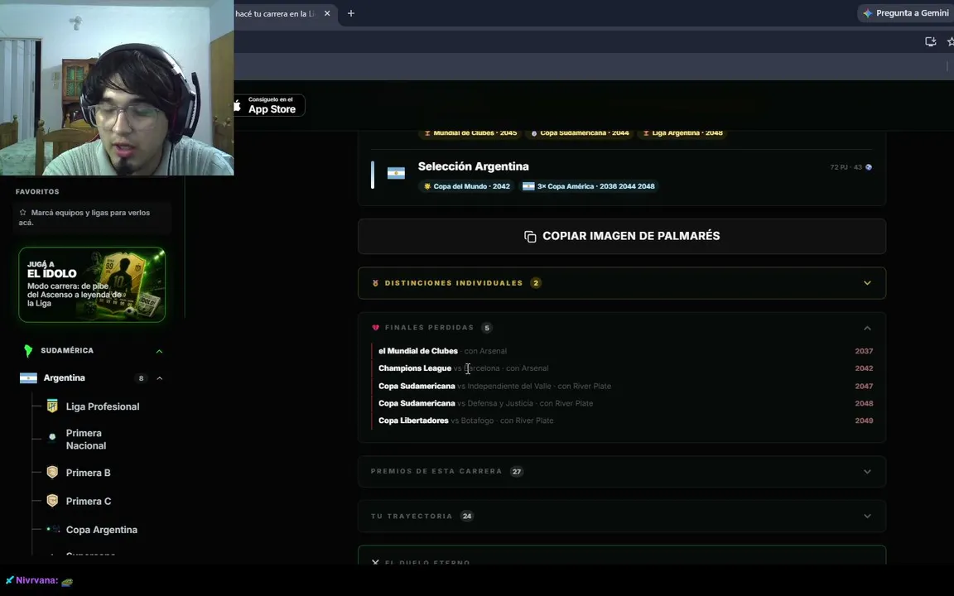Click the Selección Argentina heading
Image resolution: width=954 pixels, height=596 pixels.
point(473,166)
